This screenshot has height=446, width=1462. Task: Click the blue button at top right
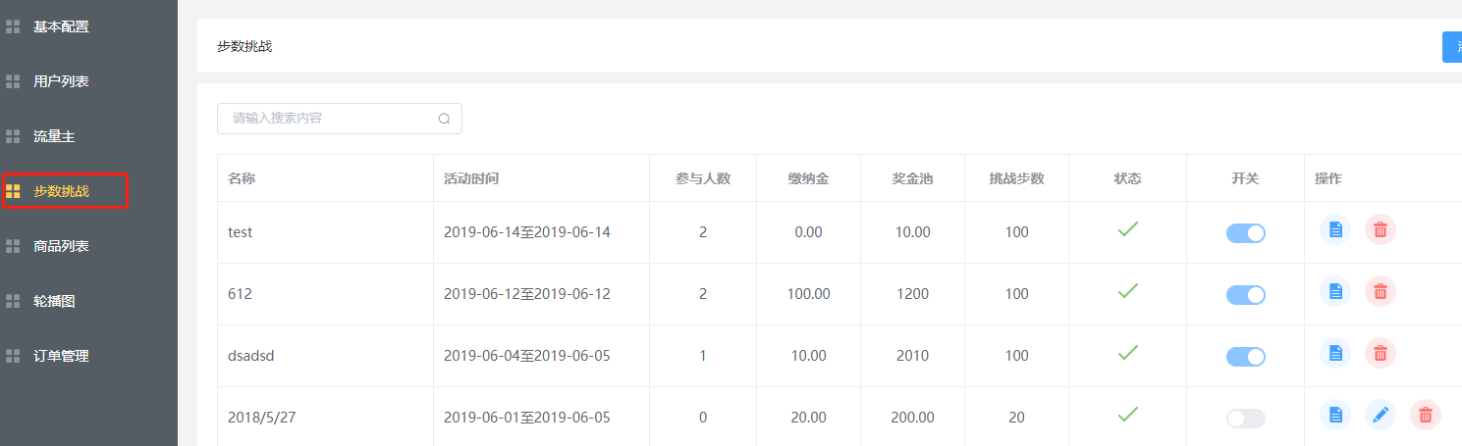(1451, 47)
